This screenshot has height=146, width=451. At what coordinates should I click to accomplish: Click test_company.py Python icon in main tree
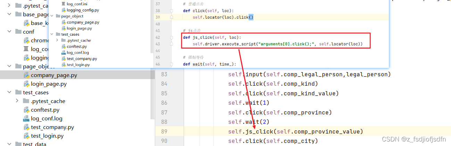[x=26, y=127]
